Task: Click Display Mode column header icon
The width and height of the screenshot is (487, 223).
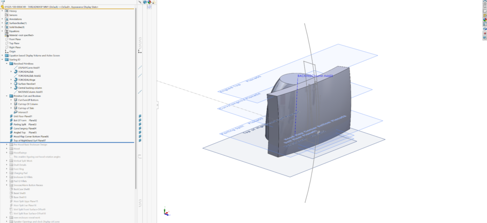Action: coord(145,2)
